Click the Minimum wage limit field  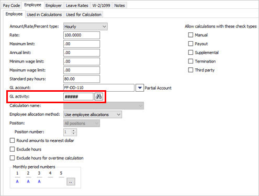(82, 62)
